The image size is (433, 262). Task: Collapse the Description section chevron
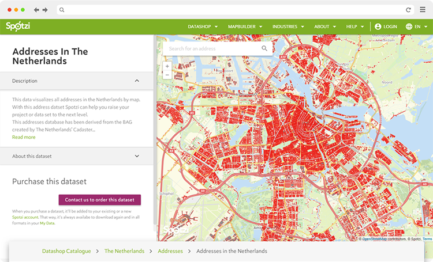(137, 81)
